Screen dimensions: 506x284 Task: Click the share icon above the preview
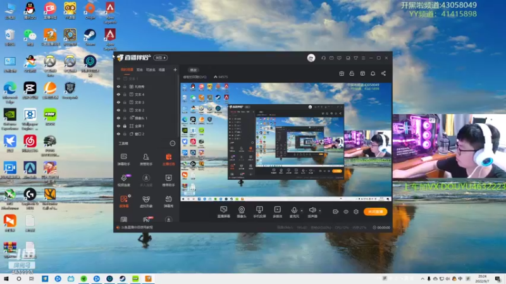point(383,73)
